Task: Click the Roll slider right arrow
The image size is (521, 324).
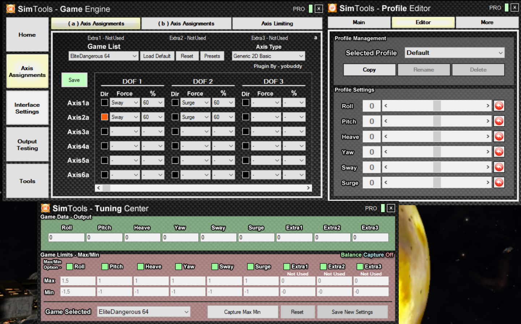Action: (x=488, y=105)
